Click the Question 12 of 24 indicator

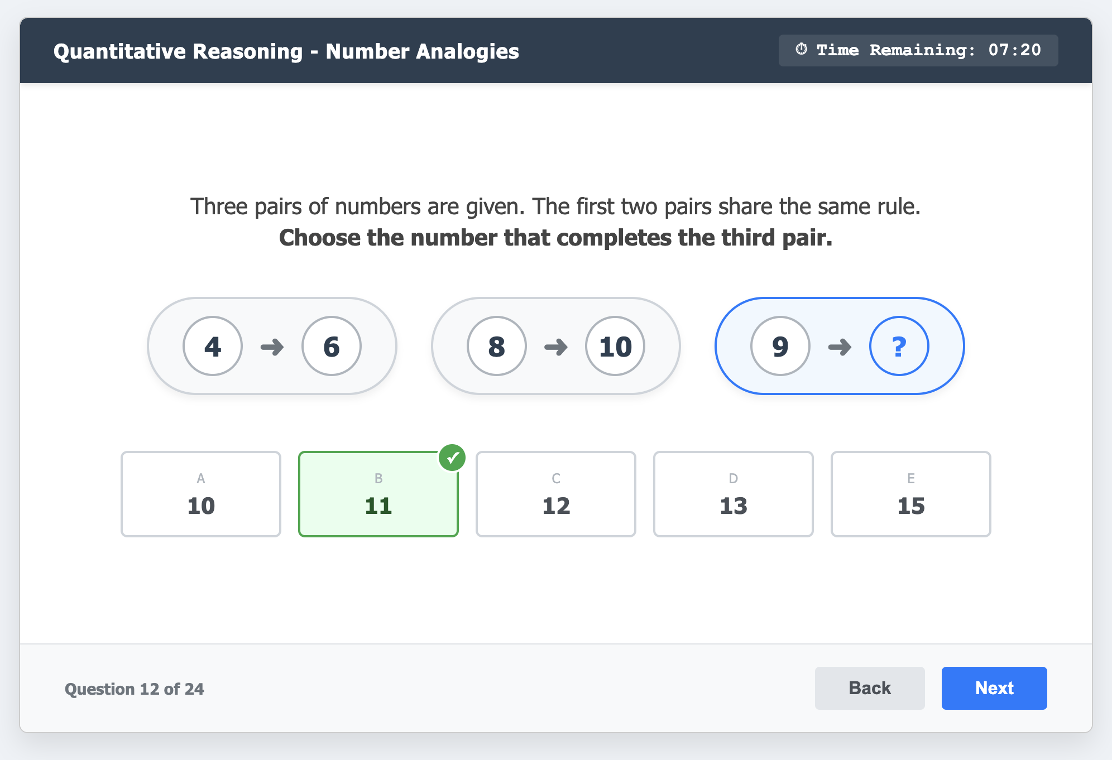[135, 689]
